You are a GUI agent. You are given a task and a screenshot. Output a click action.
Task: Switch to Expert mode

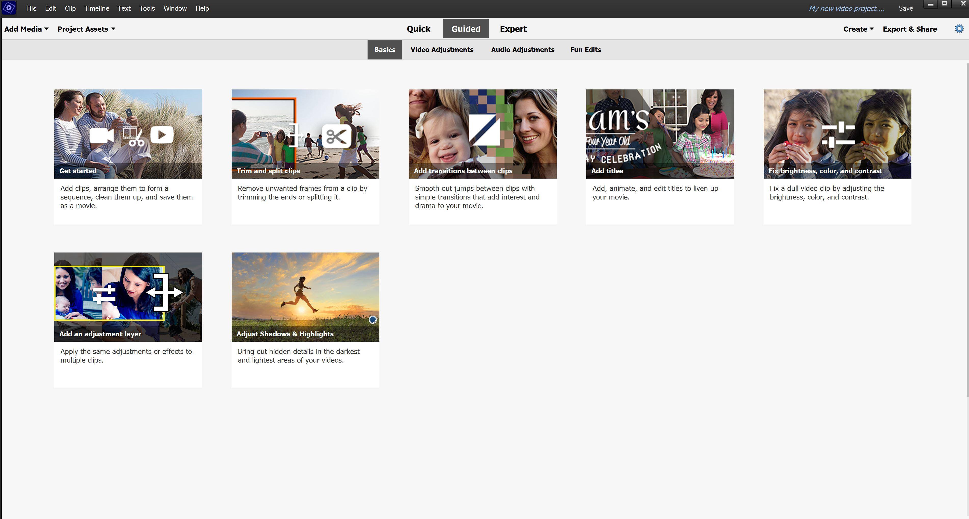click(513, 29)
